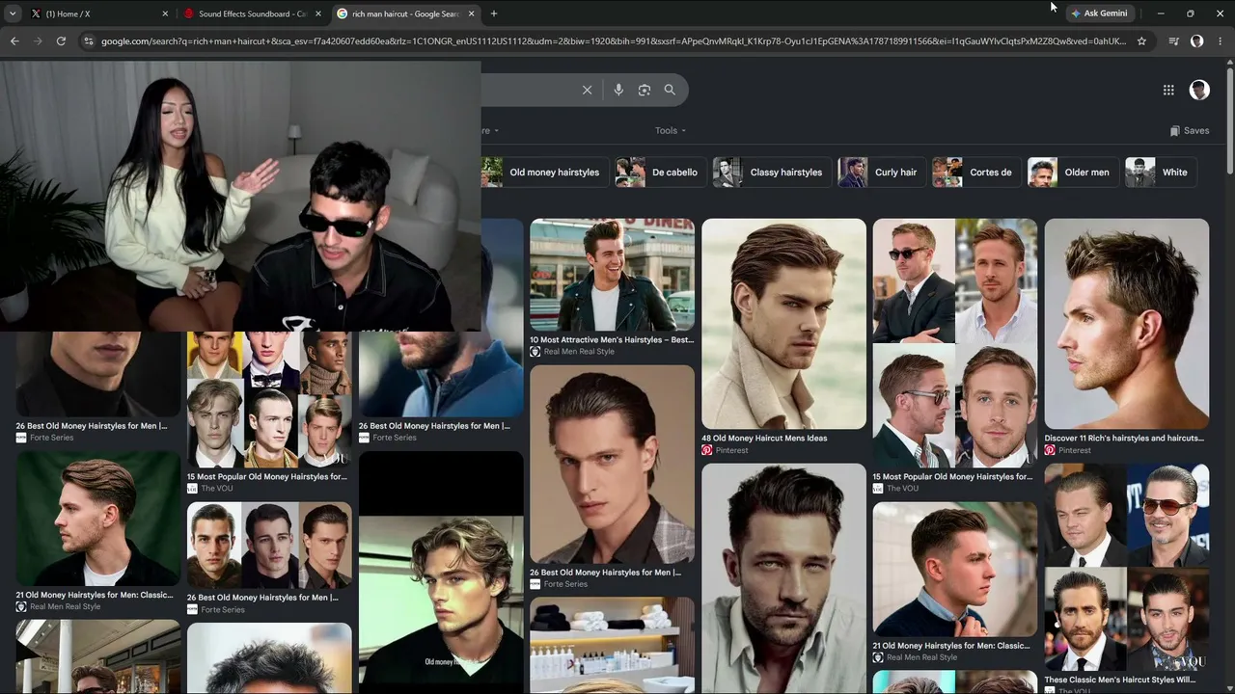This screenshot has height=694, width=1235.
Task: Close the '(1) Home / X' tab
Action: point(165,13)
